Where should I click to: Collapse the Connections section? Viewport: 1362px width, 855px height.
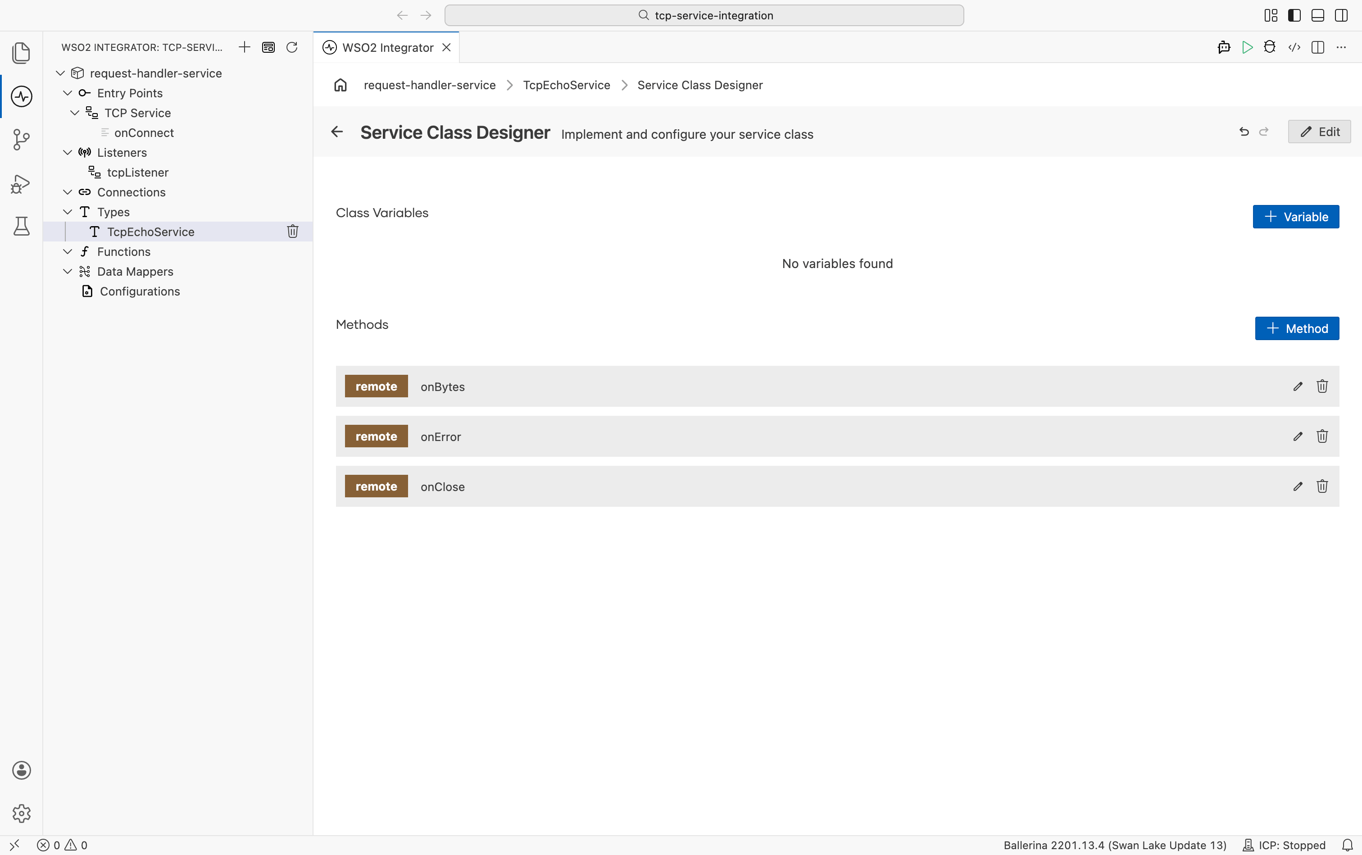67,192
